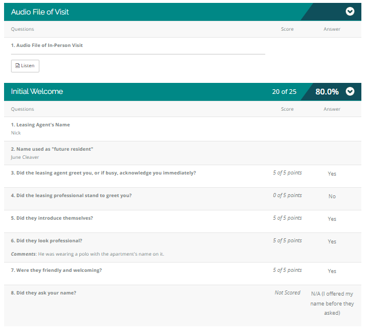The height and width of the screenshot is (331, 366).
Task: Open the comment about the polo shirt
Action: [87, 254]
